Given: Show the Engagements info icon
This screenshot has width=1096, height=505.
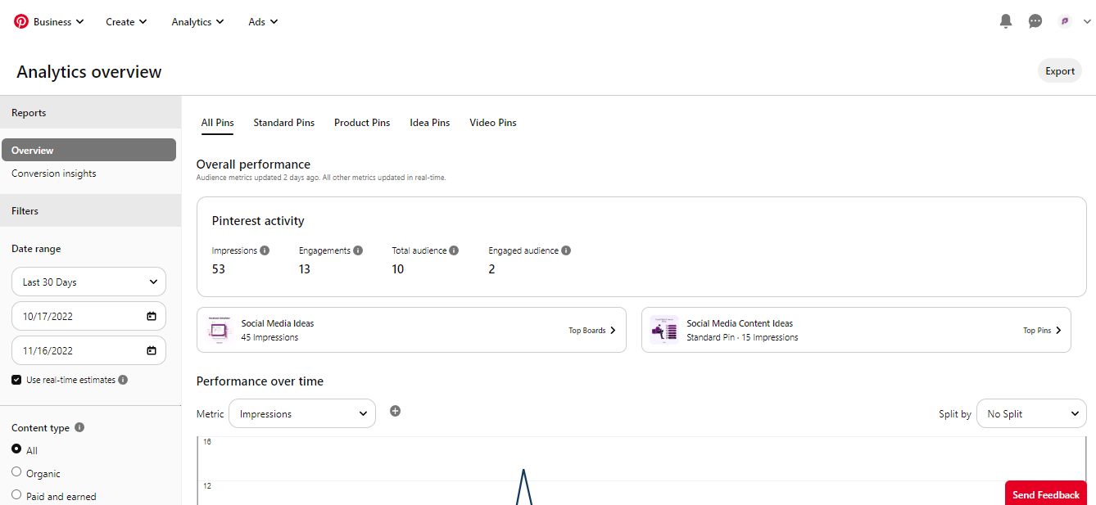Looking at the screenshot, I should (x=358, y=250).
